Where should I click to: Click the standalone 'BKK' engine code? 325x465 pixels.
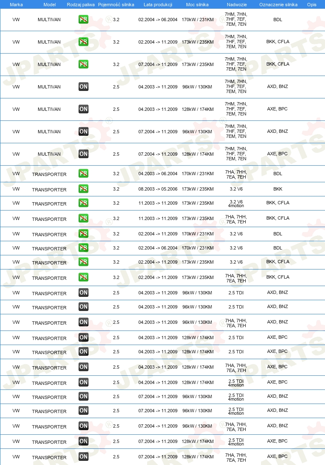(x=278, y=189)
